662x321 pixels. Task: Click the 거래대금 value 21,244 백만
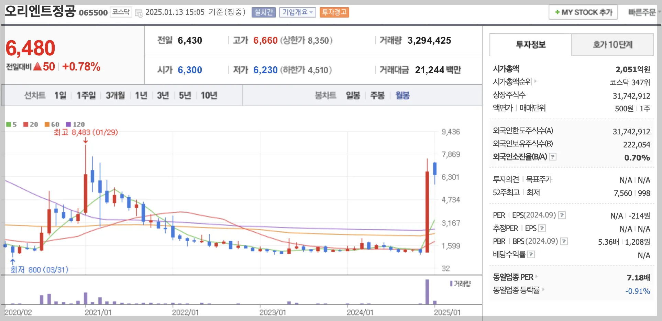click(438, 70)
